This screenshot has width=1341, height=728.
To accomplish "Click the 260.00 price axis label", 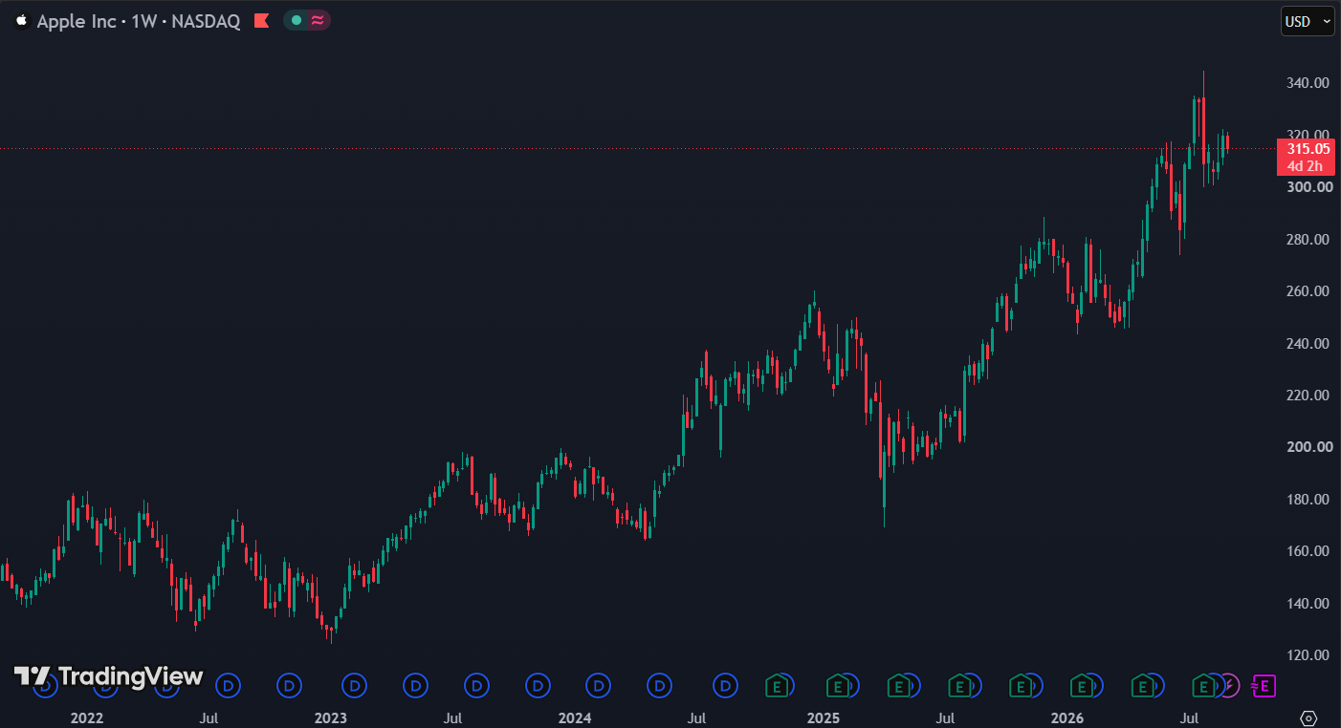I will pos(1308,290).
